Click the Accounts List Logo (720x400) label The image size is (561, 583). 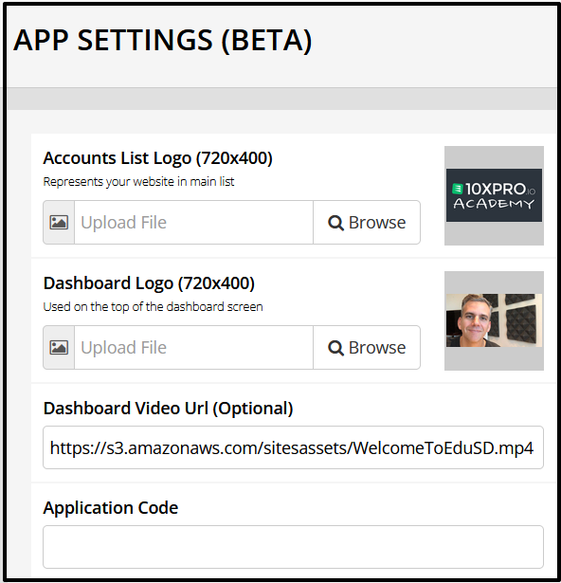point(158,158)
